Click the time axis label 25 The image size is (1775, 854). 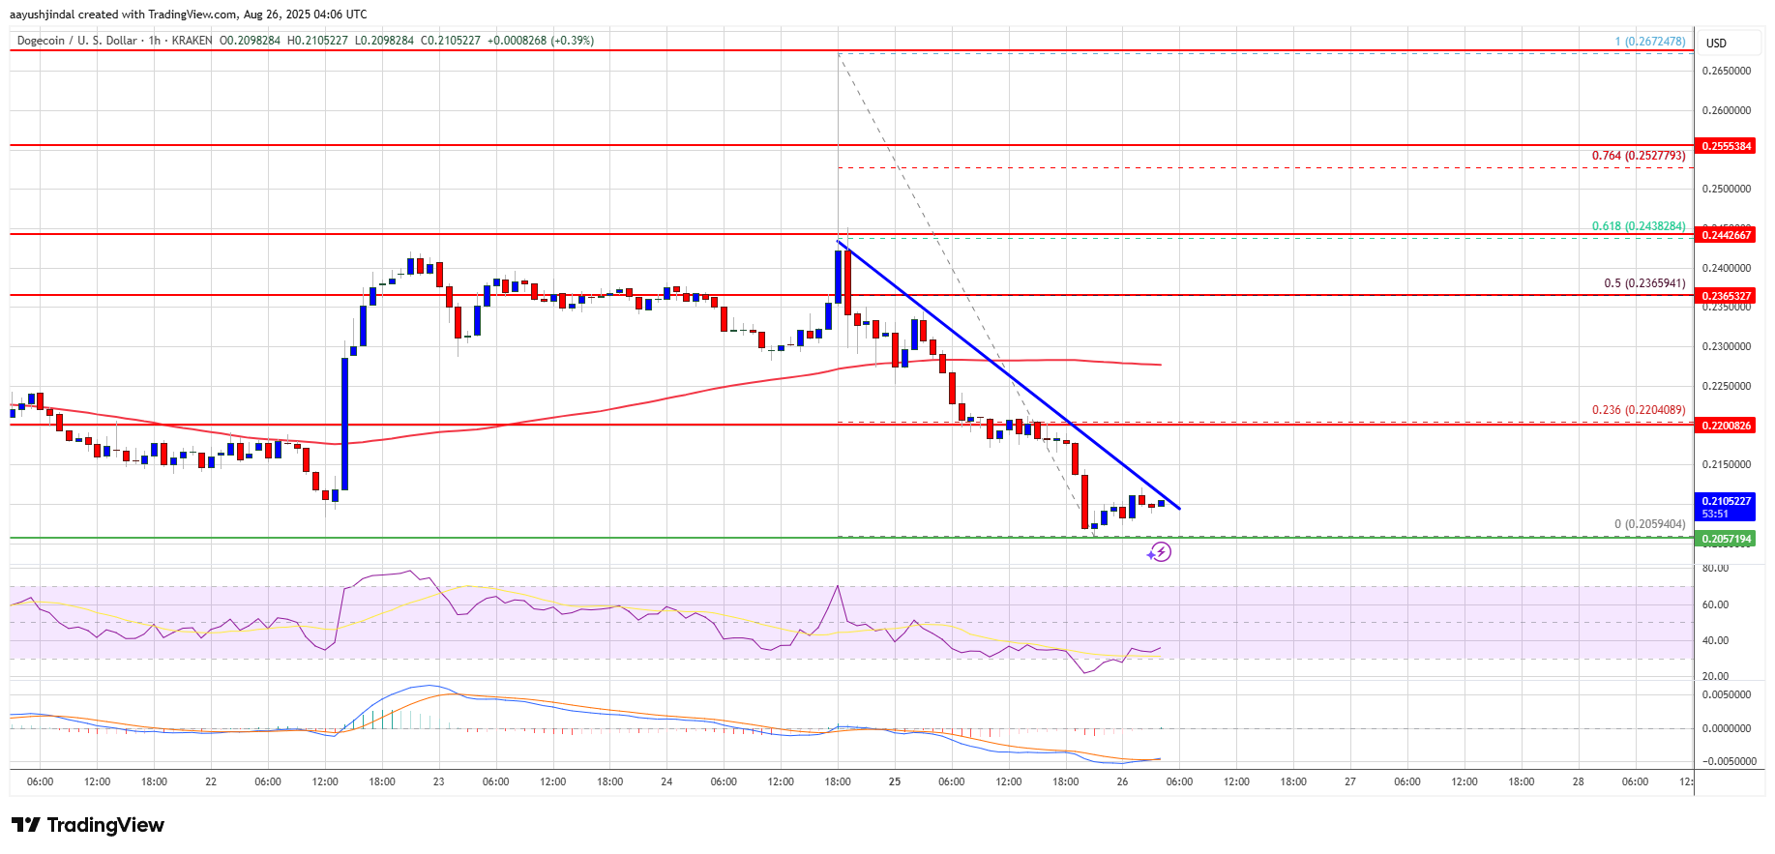pyautogui.click(x=895, y=781)
